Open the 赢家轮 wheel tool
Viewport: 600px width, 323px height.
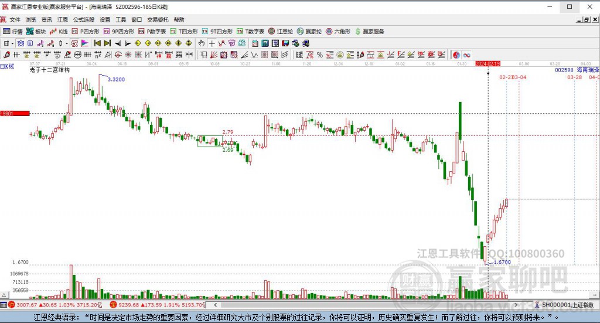tap(309, 32)
